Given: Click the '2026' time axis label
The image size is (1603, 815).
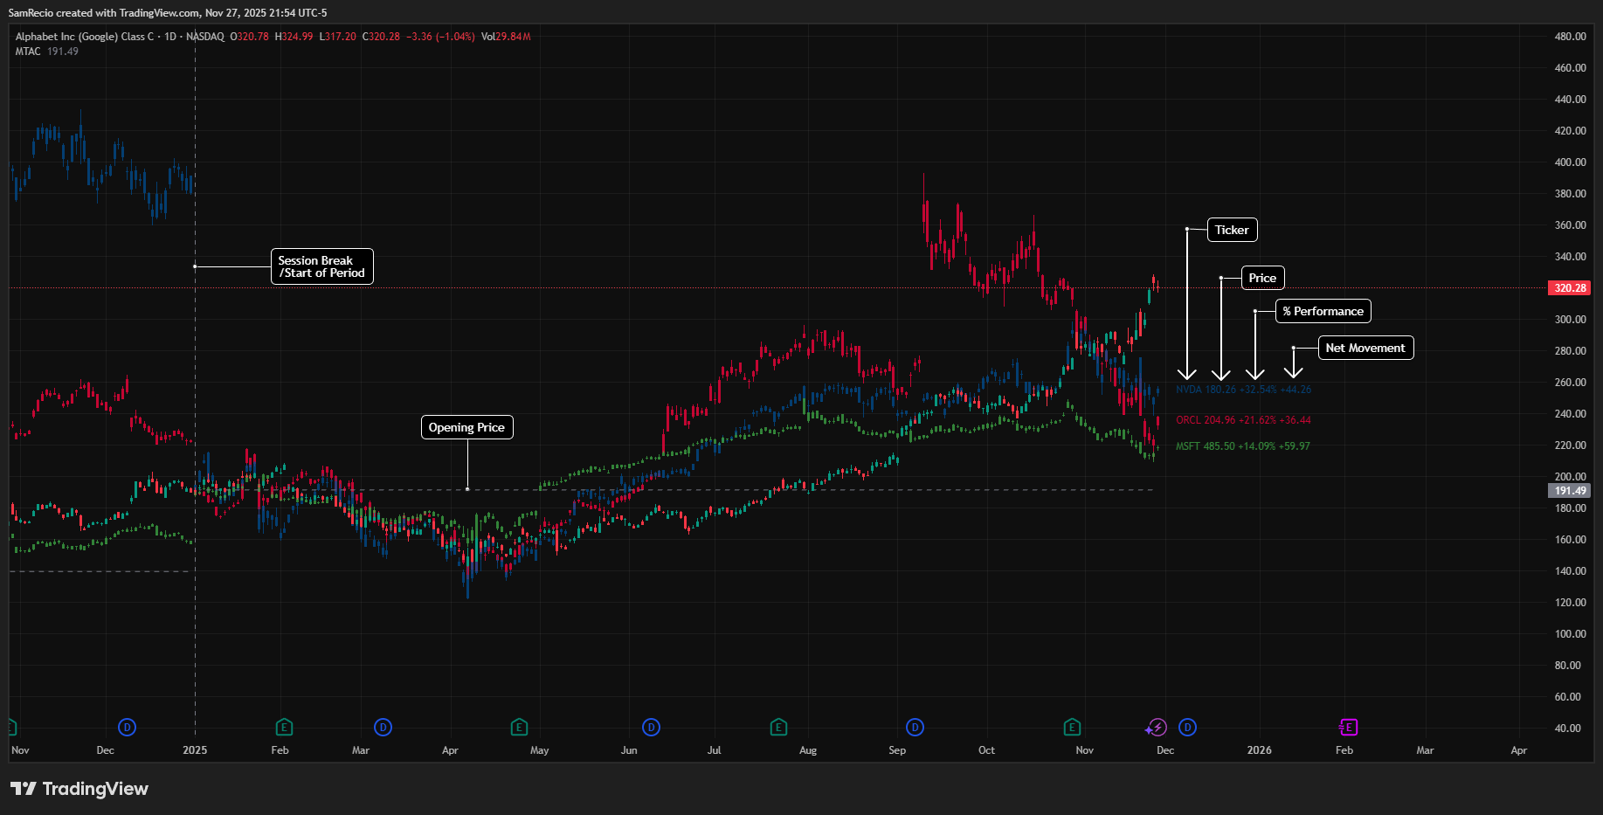Looking at the screenshot, I should coord(1259,750).
